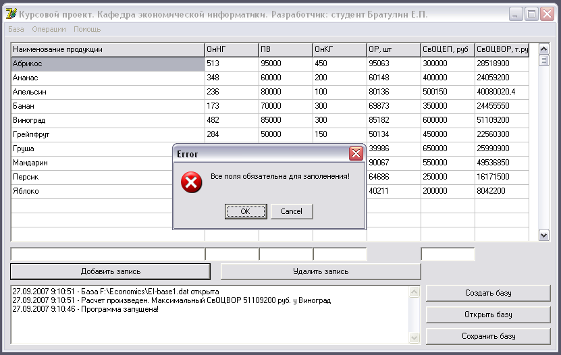Maximize the main window

click(x=531, y=14)
